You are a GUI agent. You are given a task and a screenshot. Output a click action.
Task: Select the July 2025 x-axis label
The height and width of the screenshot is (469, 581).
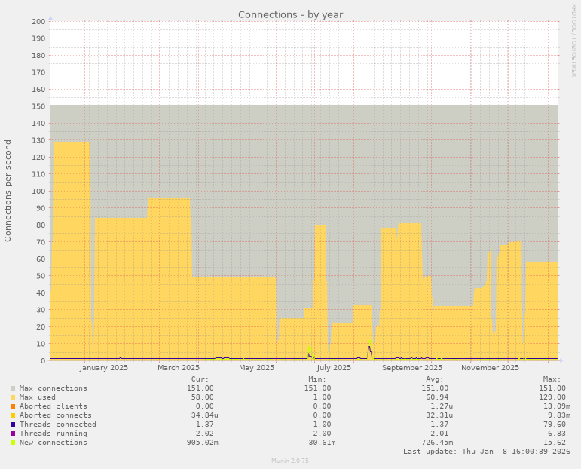coord(334,368)
